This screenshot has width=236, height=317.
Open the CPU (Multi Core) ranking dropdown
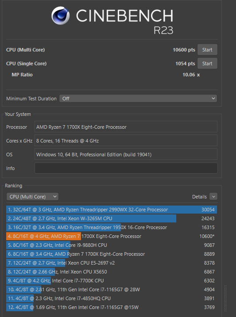click(x=32, y=197)
